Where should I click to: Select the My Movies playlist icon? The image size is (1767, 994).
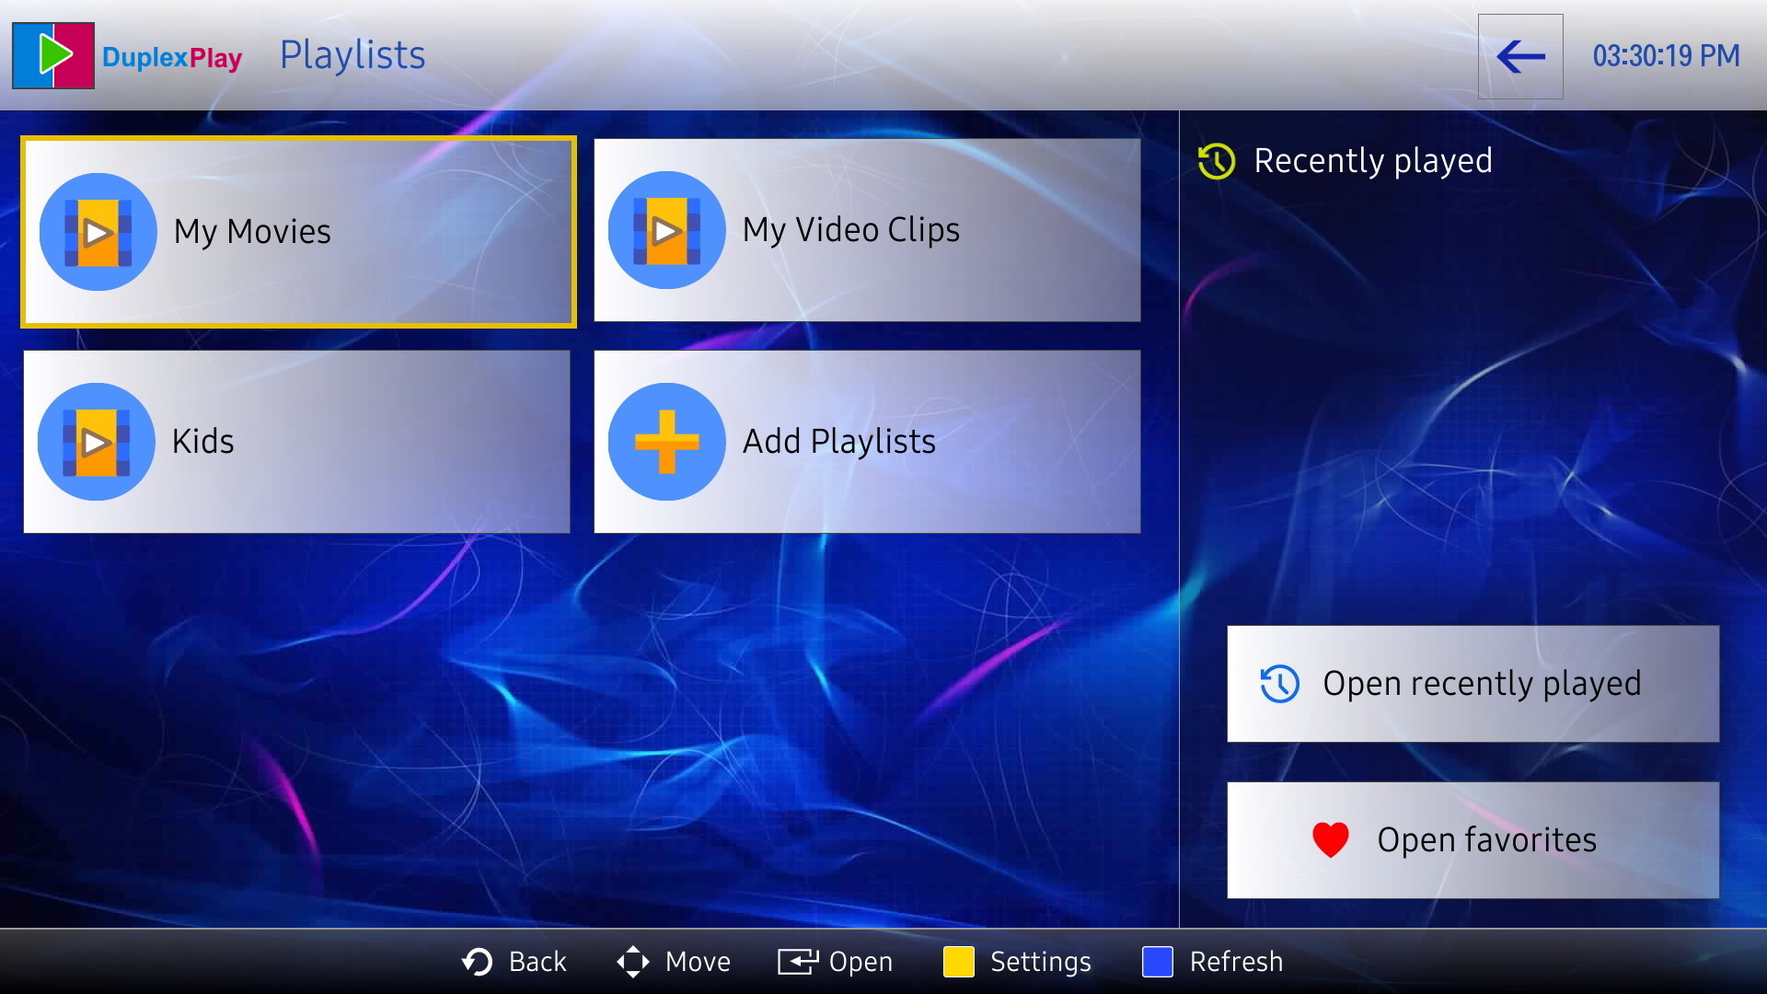[x=98, y=231]
